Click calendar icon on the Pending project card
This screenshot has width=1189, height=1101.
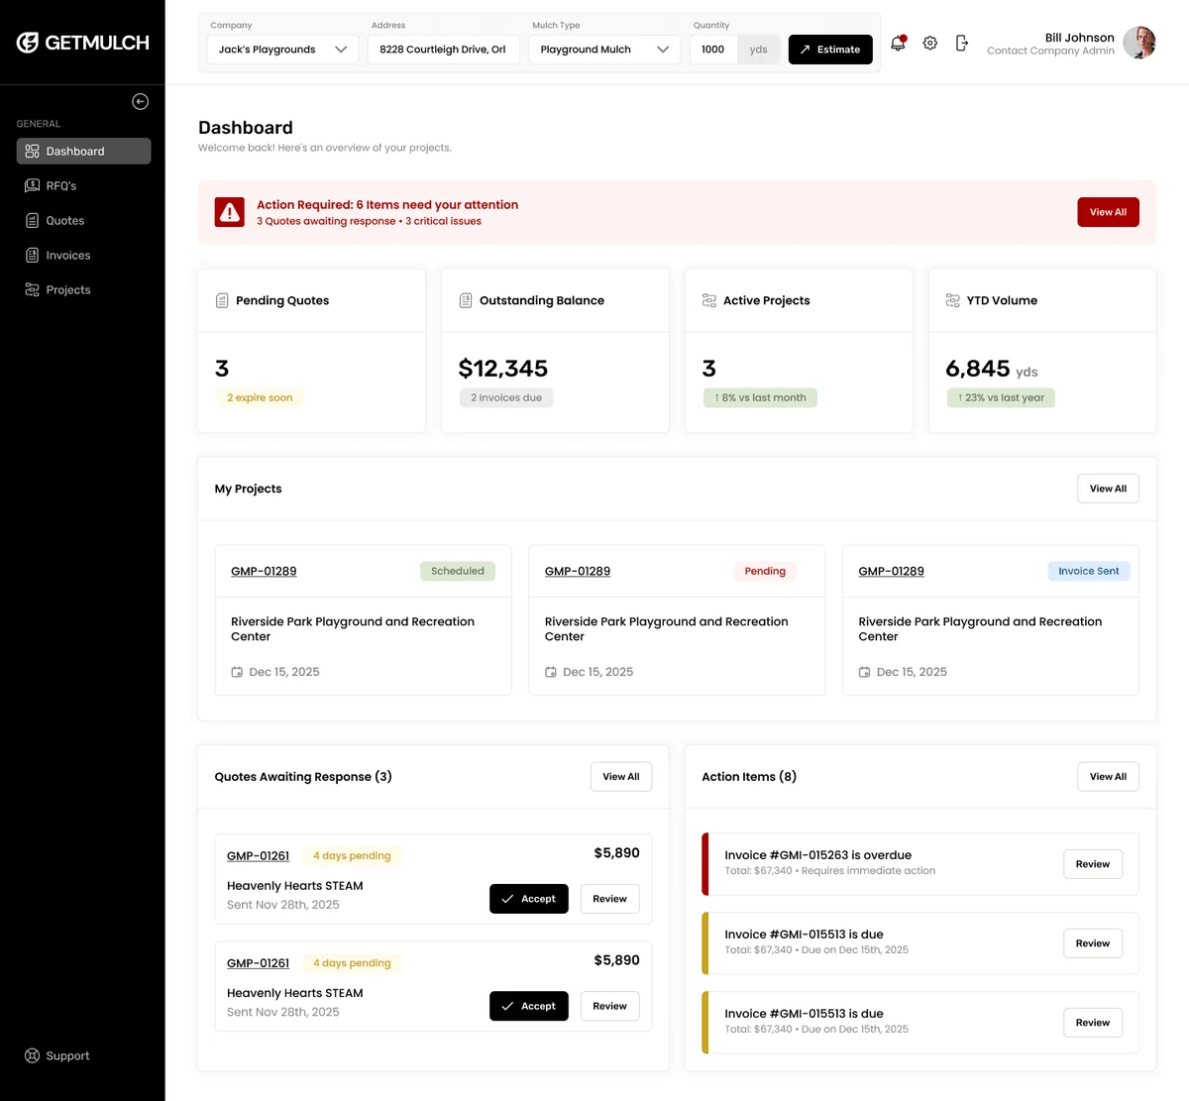[551, 672]
